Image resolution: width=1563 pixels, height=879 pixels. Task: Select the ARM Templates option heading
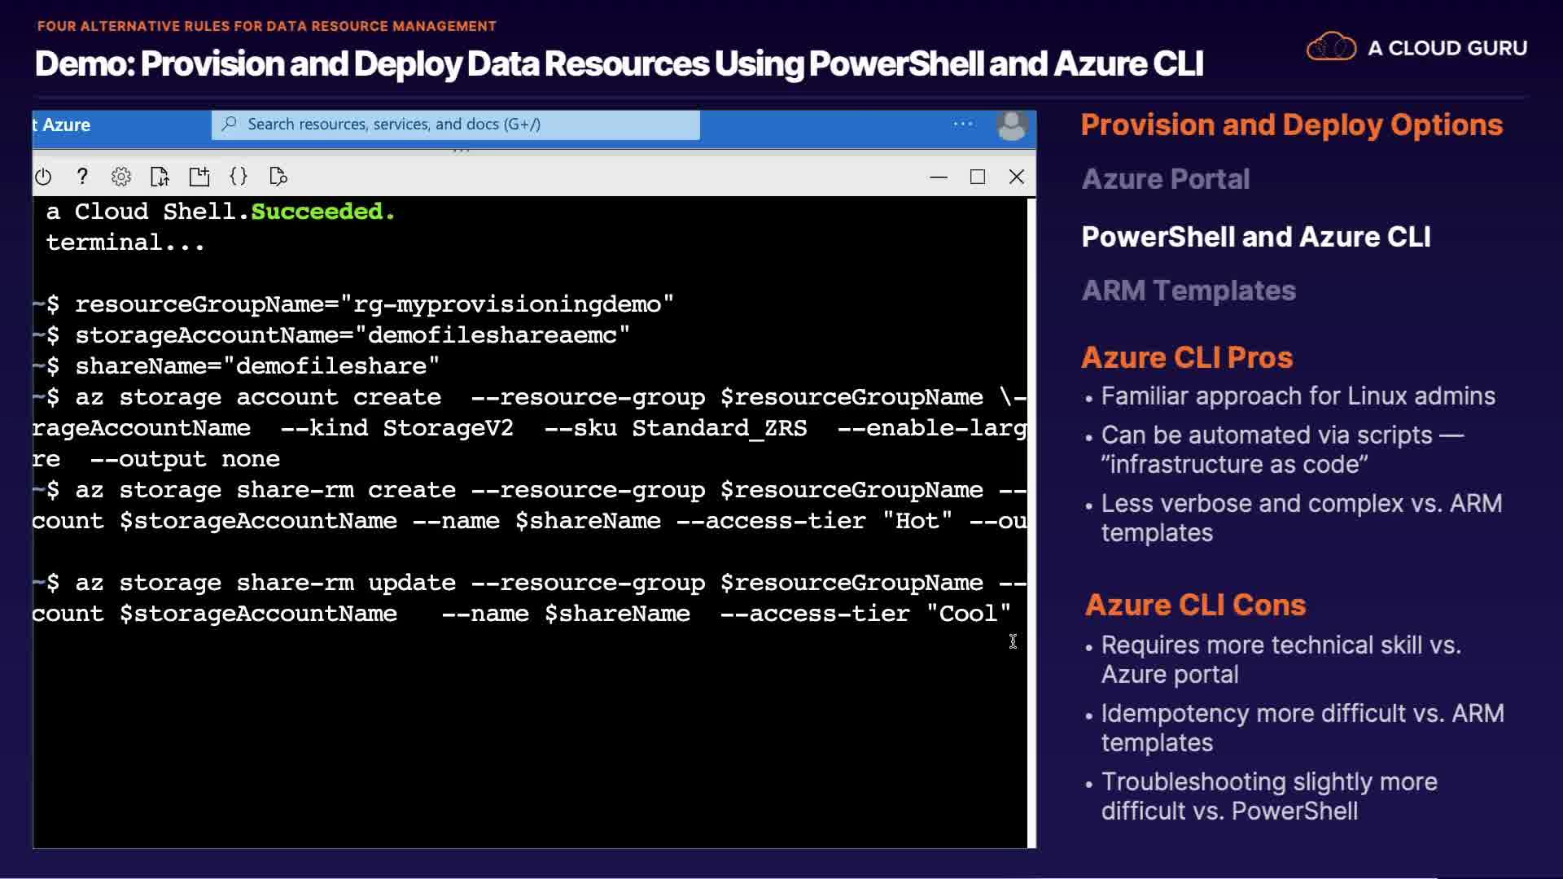[x=1188, y=291]
